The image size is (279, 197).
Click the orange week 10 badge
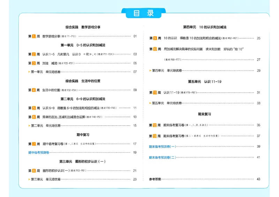click(x=155, y=49)
